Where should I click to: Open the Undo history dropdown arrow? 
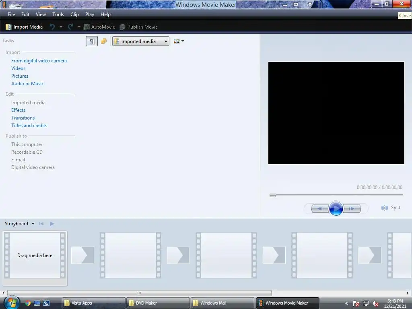pos(61,27)
